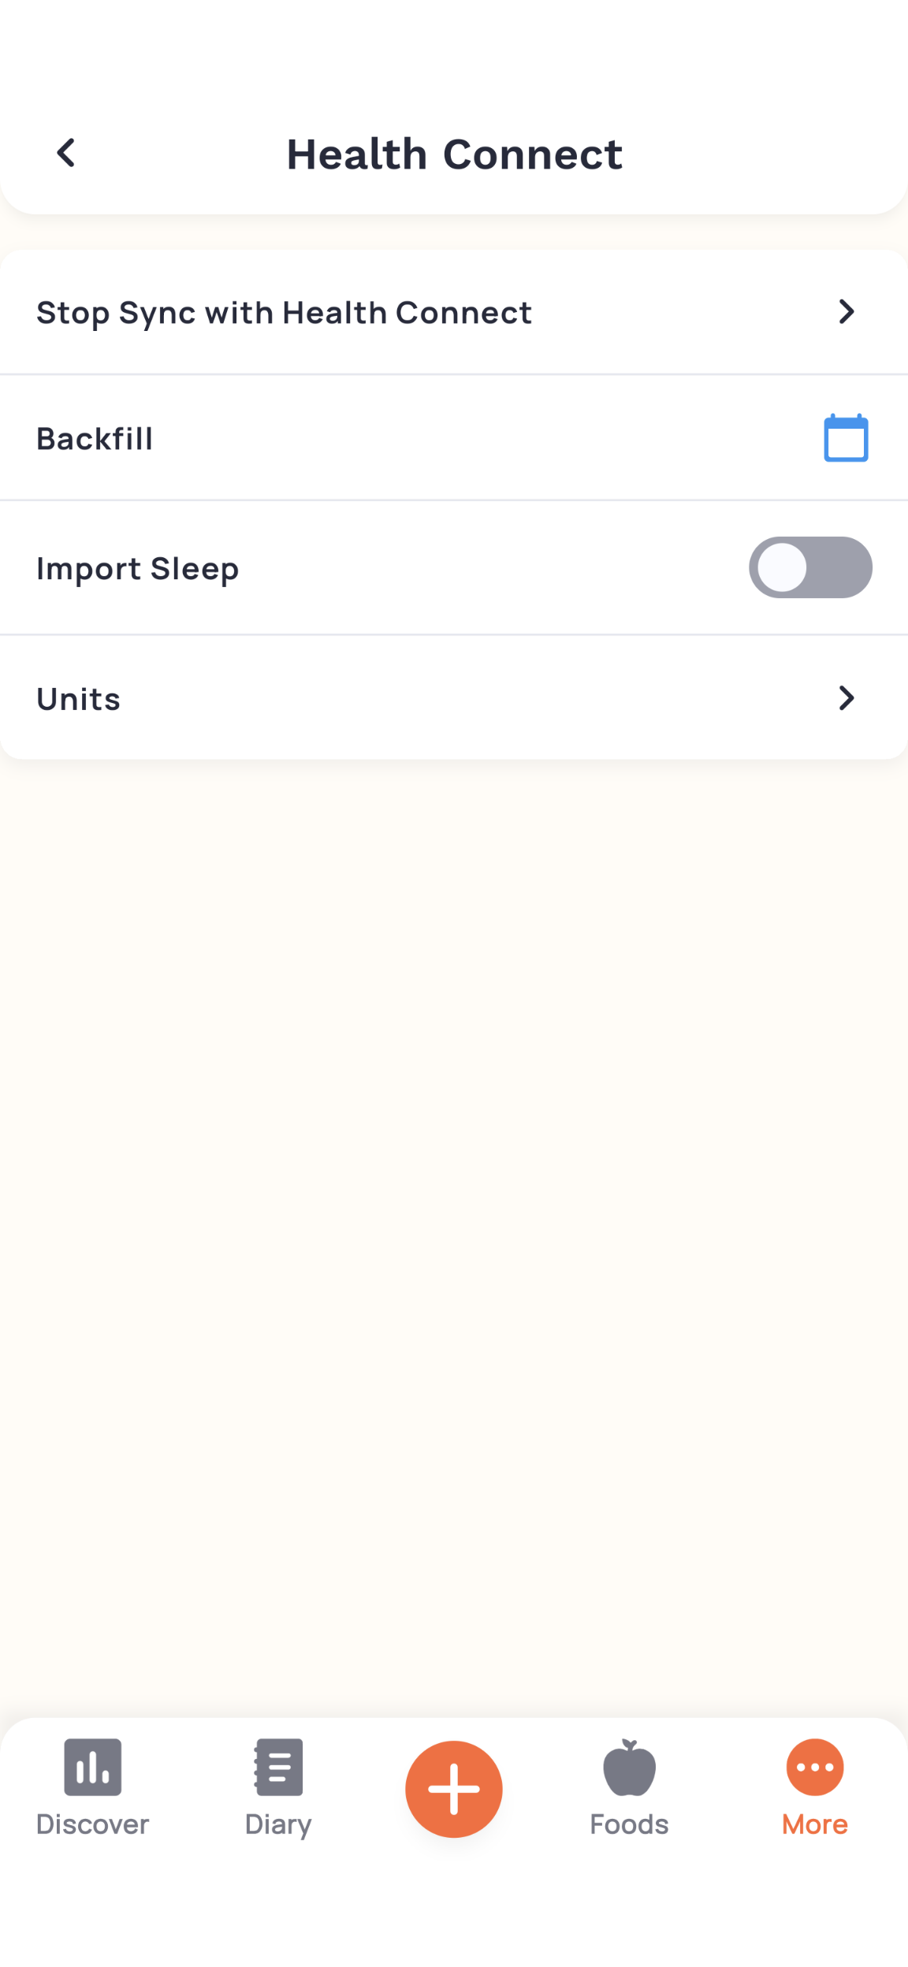Toggle the Import Sleep switch

pyautogui.click(x=810, y=567)
